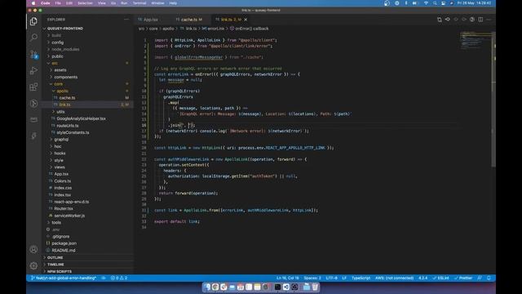Open Finder from the Dock
Image resolution: width=522 pixels, height=294 pixels.
[x=207, y=287]
